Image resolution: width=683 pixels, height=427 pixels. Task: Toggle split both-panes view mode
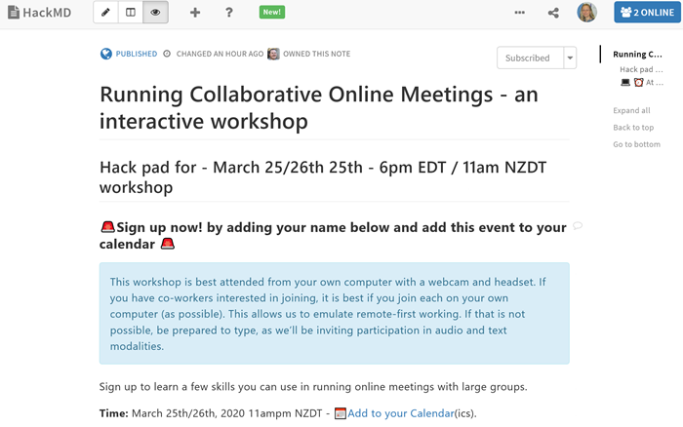pos(131,13)
